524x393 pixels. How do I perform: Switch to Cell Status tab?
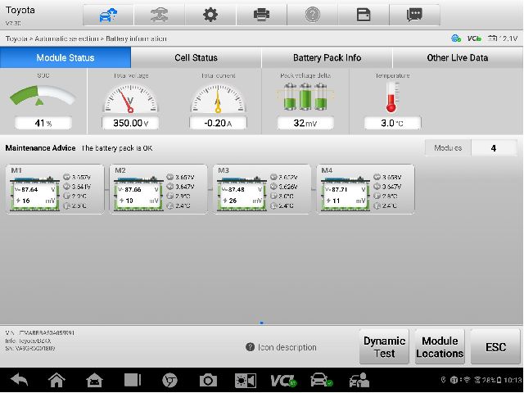tap(196, 58)
